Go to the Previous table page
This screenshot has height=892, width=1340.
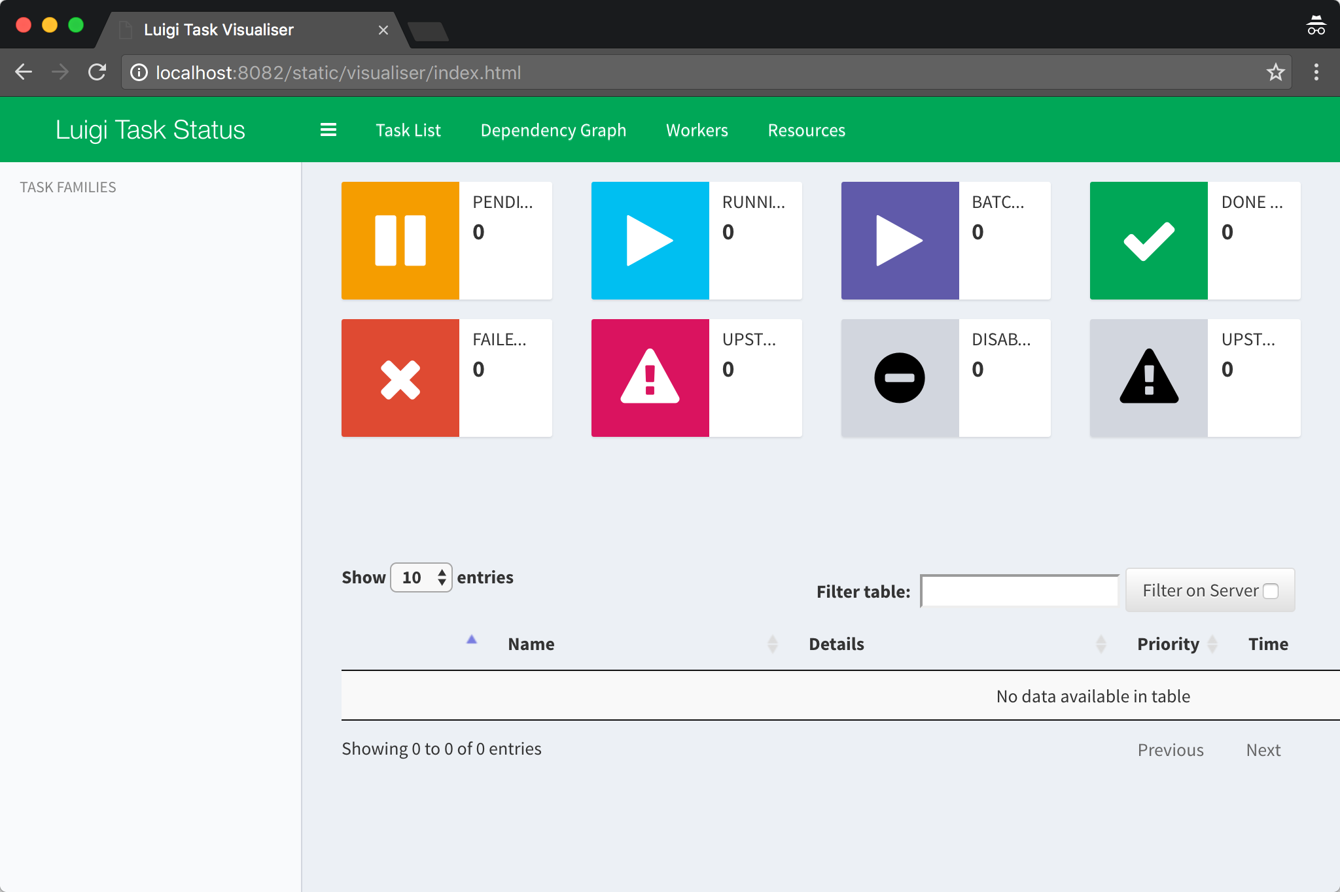tap(1171, 750)
